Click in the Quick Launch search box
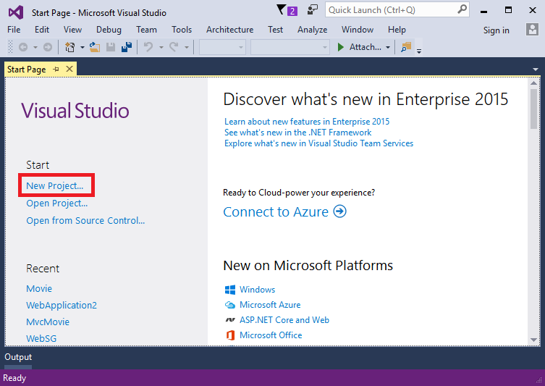Viewport: 545px width, 386px height. [x=391, y=10]
